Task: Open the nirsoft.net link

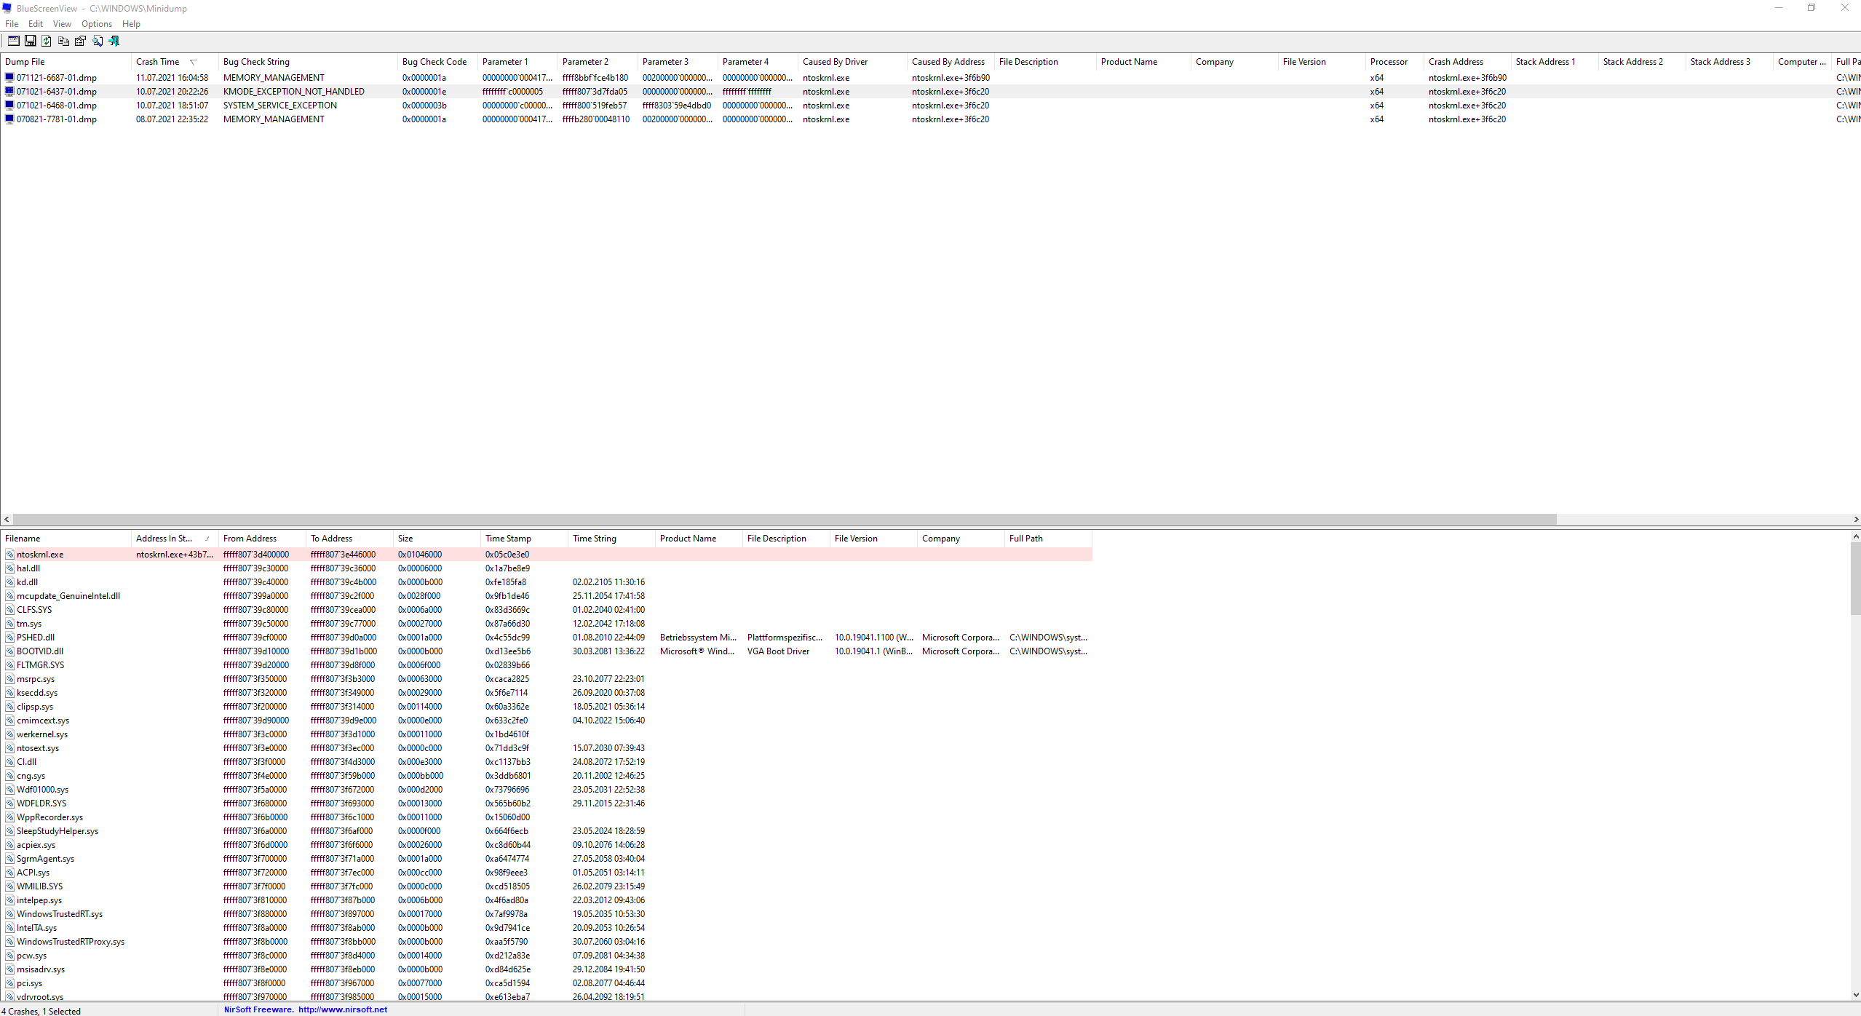Action: tap(343, 1009)
